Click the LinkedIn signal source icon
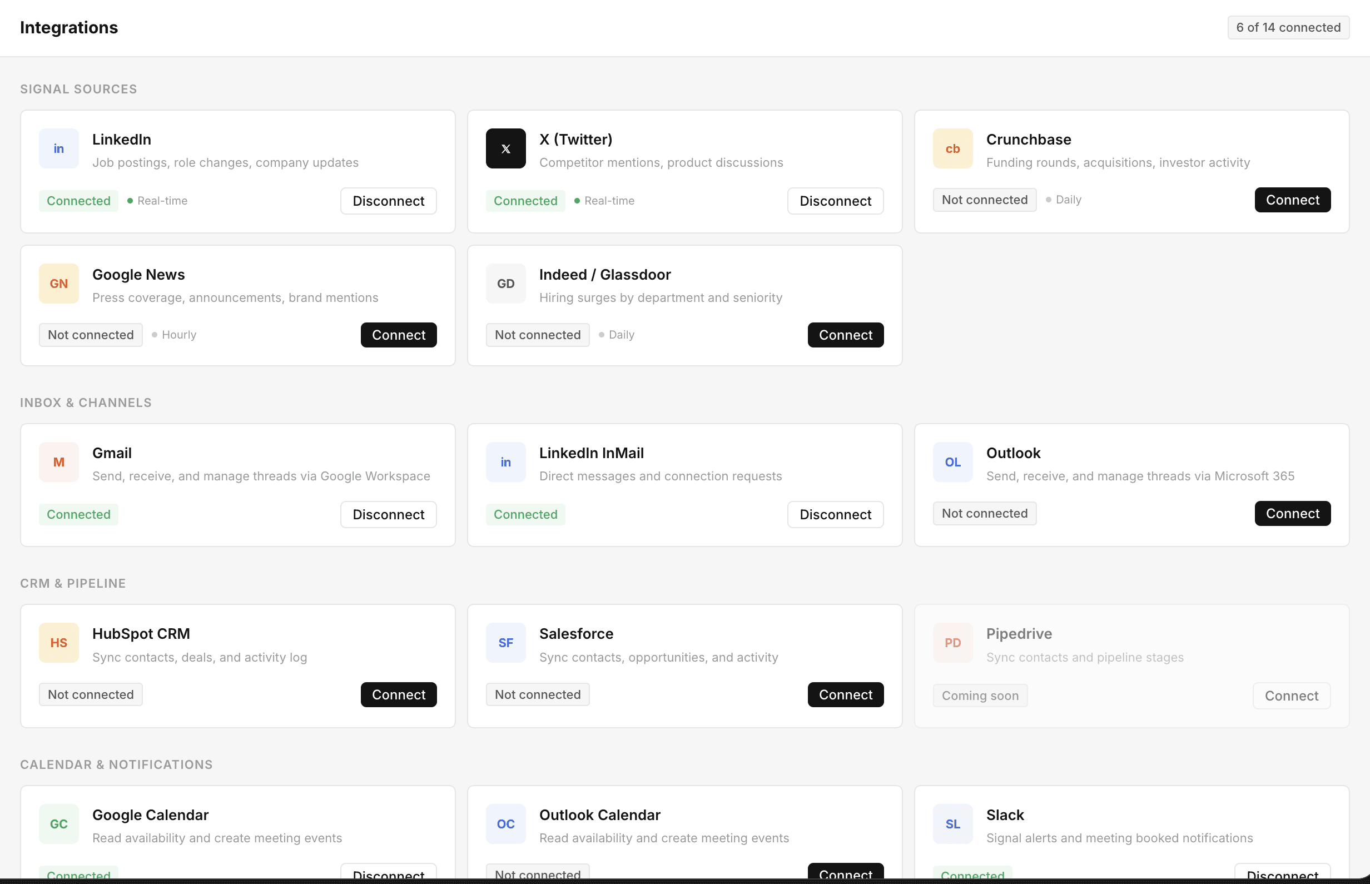 pos(58,148)
